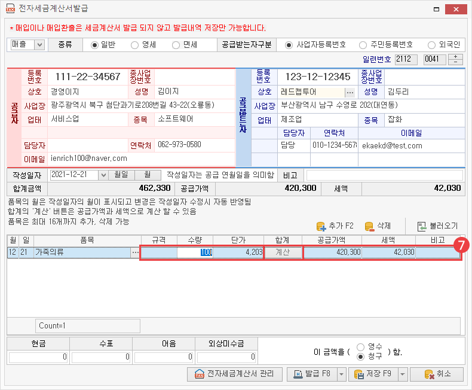Click the 추가 F2 add item icon button
The image size is (472, 390).
[335, 226]
